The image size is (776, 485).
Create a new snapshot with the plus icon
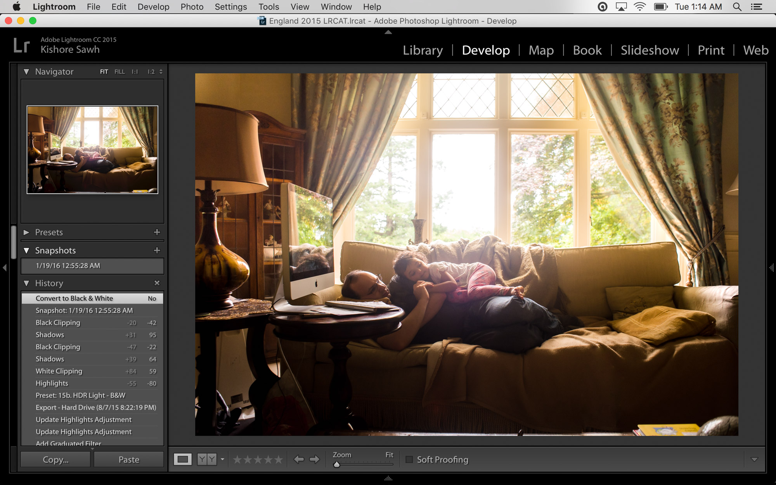point(157,250)
